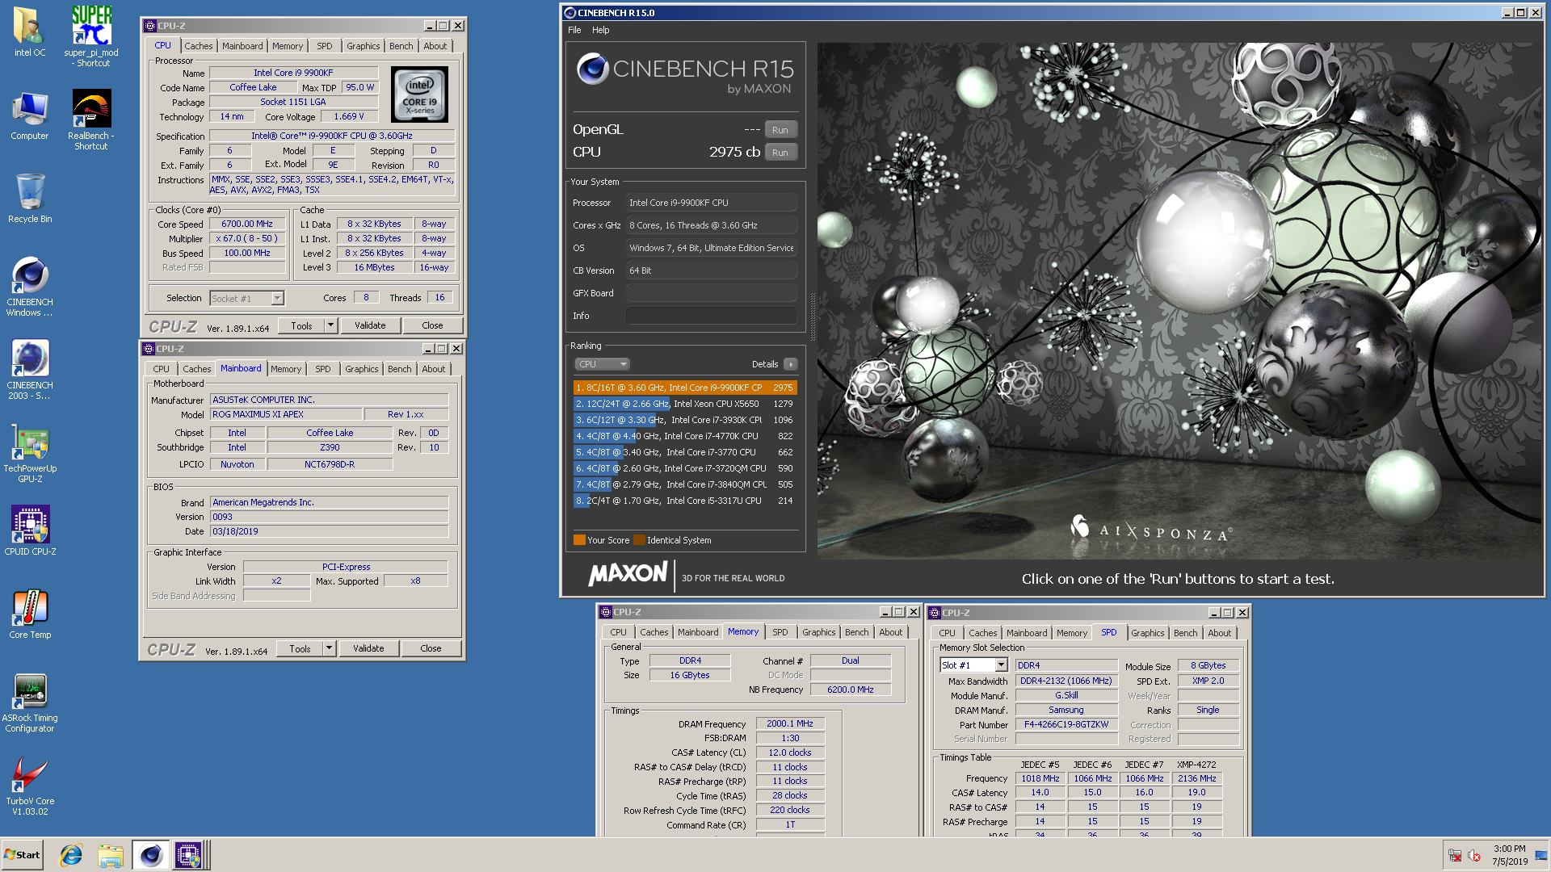Click the Identical System brown swatch
Screen dimensions: 1551x872
[x=639, y=540]
